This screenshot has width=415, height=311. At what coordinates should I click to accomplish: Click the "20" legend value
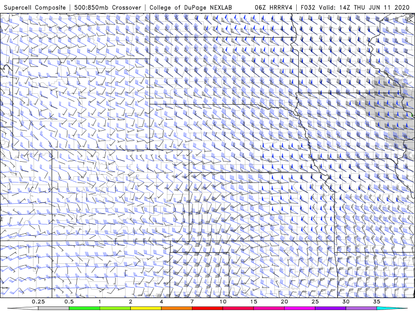click(x=284, y=302)
